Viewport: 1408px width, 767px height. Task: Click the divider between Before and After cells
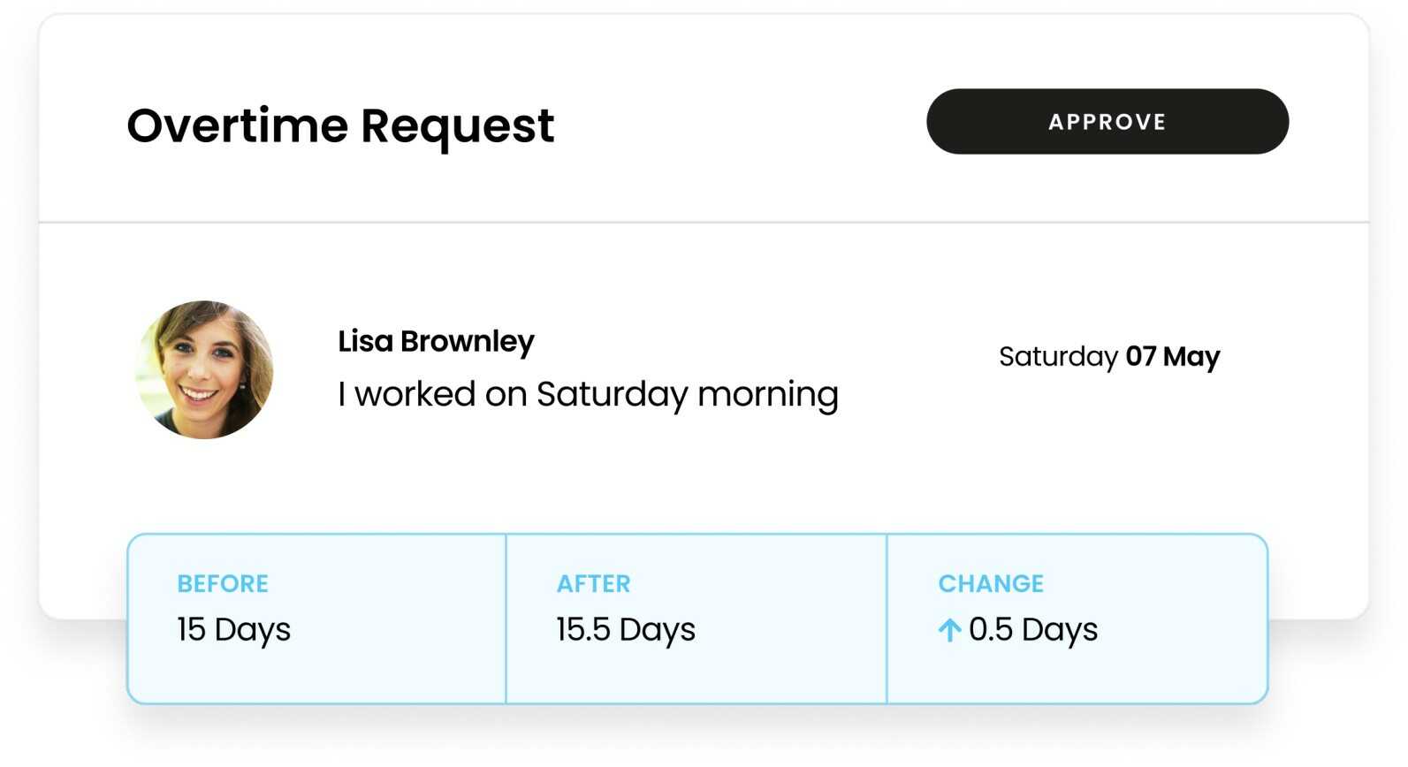[506, 619]
